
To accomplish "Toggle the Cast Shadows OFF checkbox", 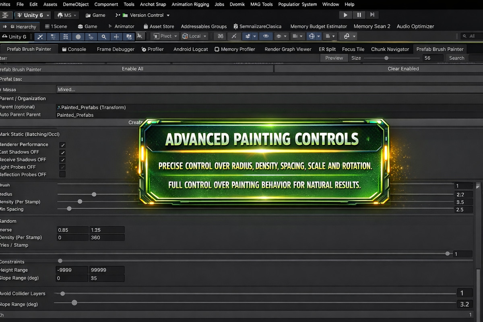I will click(62, 152).
